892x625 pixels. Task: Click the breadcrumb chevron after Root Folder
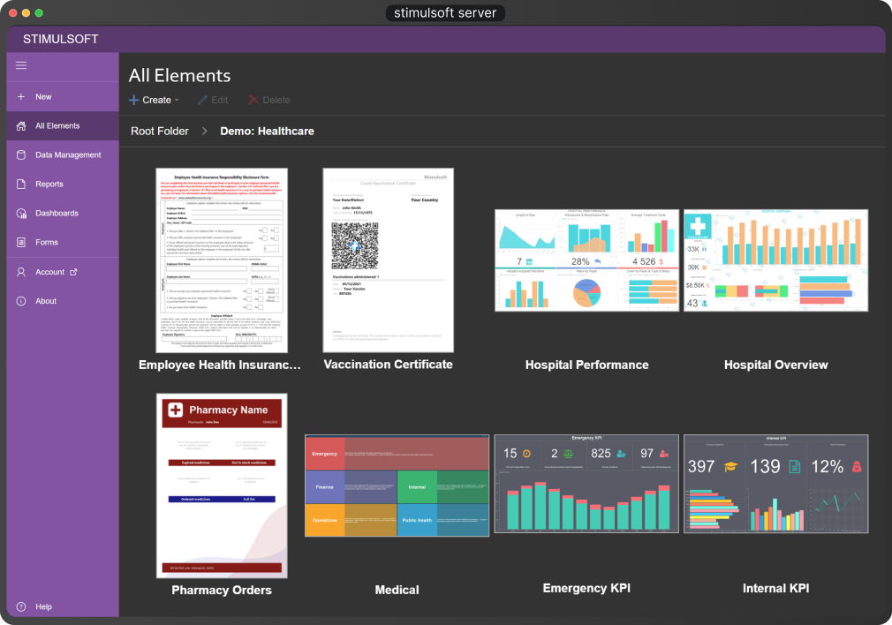[204, 132]
